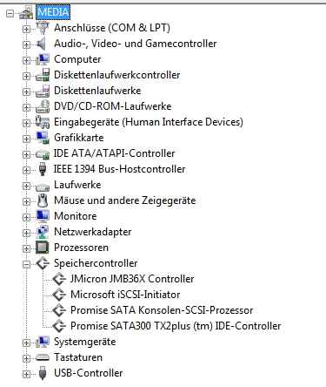Expand the Grafikkarte category
This screenshot has height=387, width=326.
26,139
